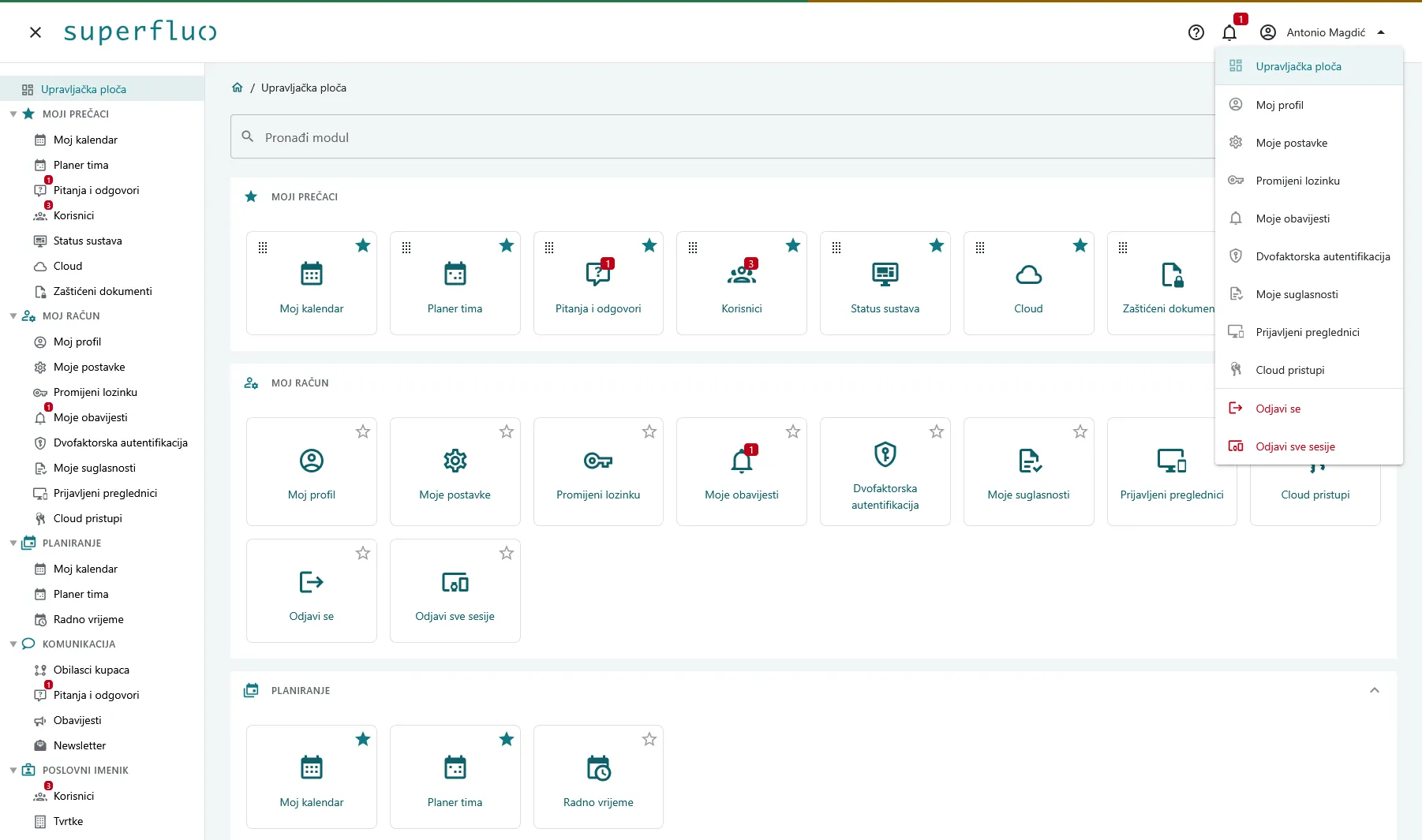Open the Prijavljeni preglednici card

1172,472
